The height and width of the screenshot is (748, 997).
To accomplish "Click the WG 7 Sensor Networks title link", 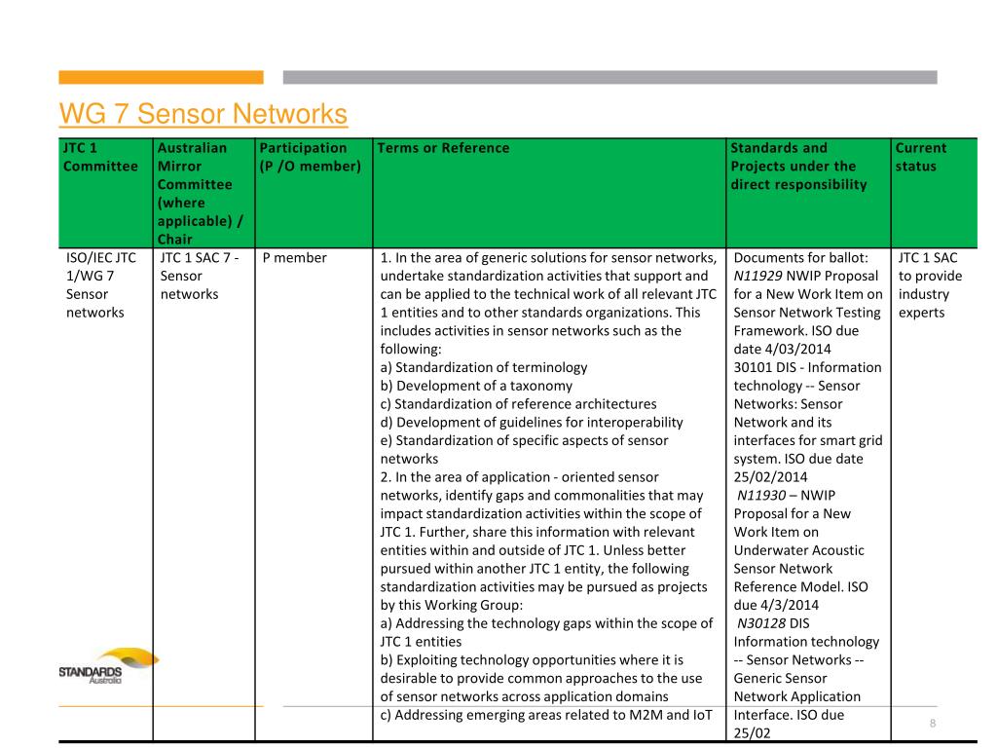I will pyautogui.click(x=203, y=114).
